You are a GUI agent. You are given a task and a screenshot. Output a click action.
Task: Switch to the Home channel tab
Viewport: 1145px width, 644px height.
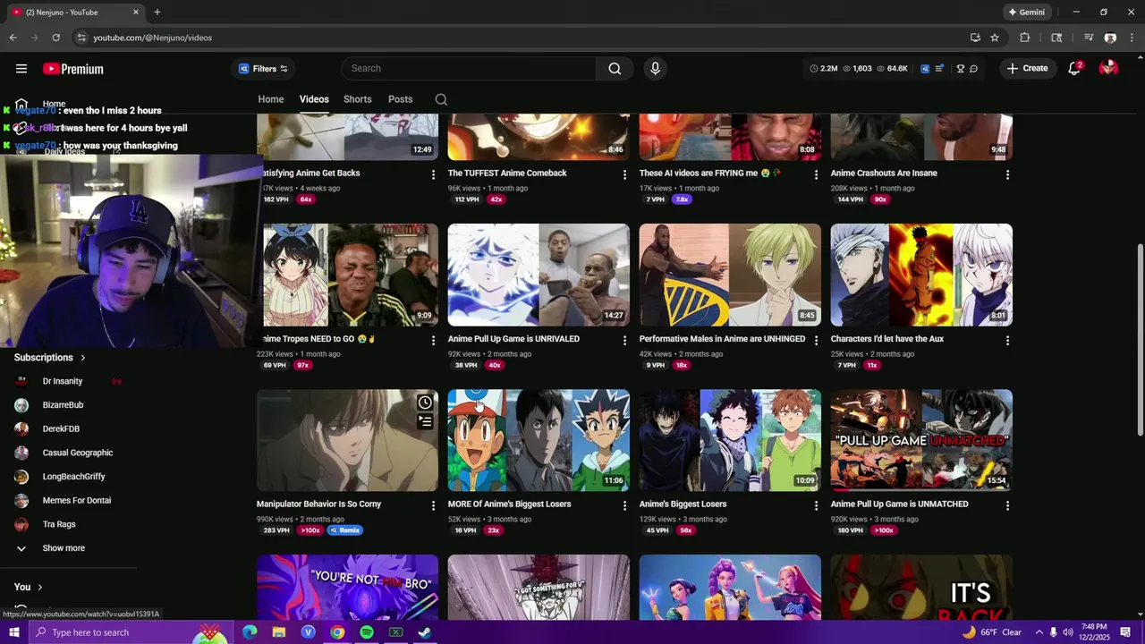[x=271, y=99]
